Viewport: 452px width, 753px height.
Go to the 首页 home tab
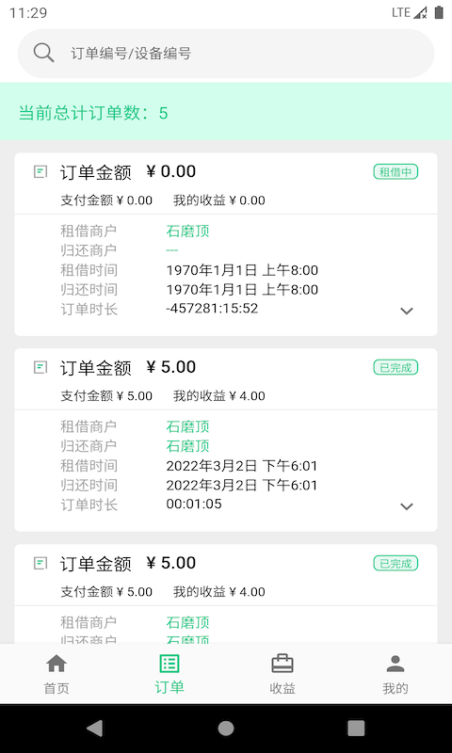[x=56, y=674]
